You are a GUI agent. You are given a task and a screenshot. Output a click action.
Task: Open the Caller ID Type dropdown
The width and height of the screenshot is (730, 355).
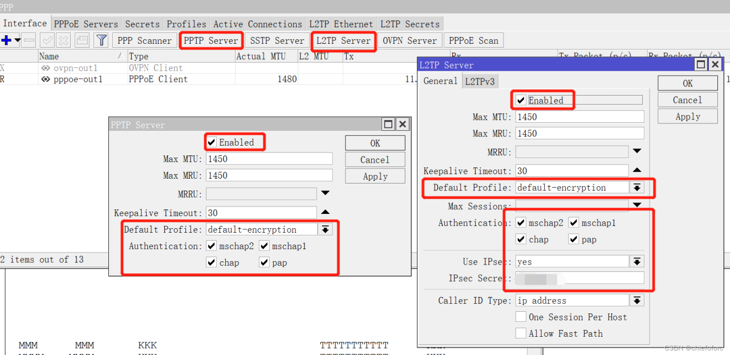tap(637, 300)
